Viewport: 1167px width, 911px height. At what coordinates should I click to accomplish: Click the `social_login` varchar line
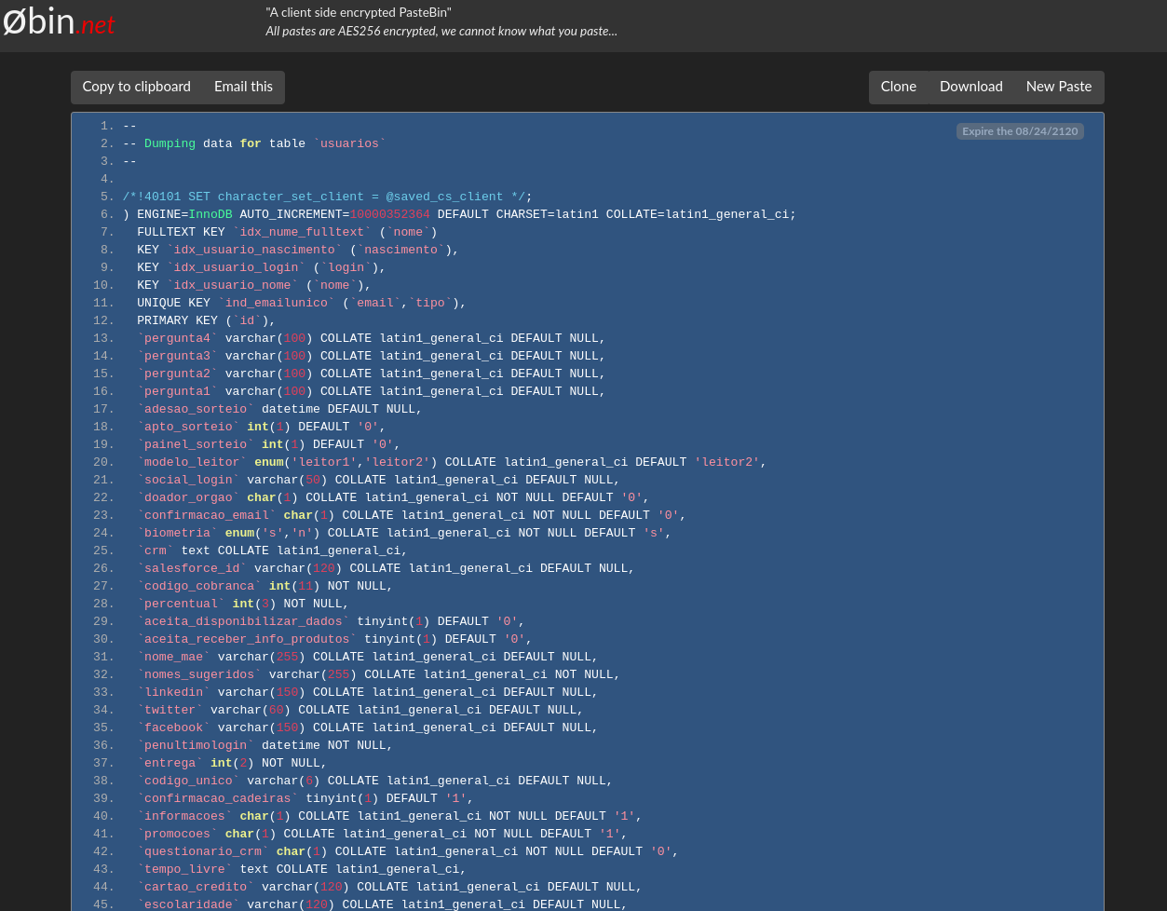pos(378,480)
